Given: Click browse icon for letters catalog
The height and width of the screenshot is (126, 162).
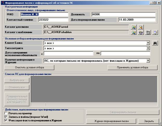Looking at the screenshot, I should click(134, 27).
